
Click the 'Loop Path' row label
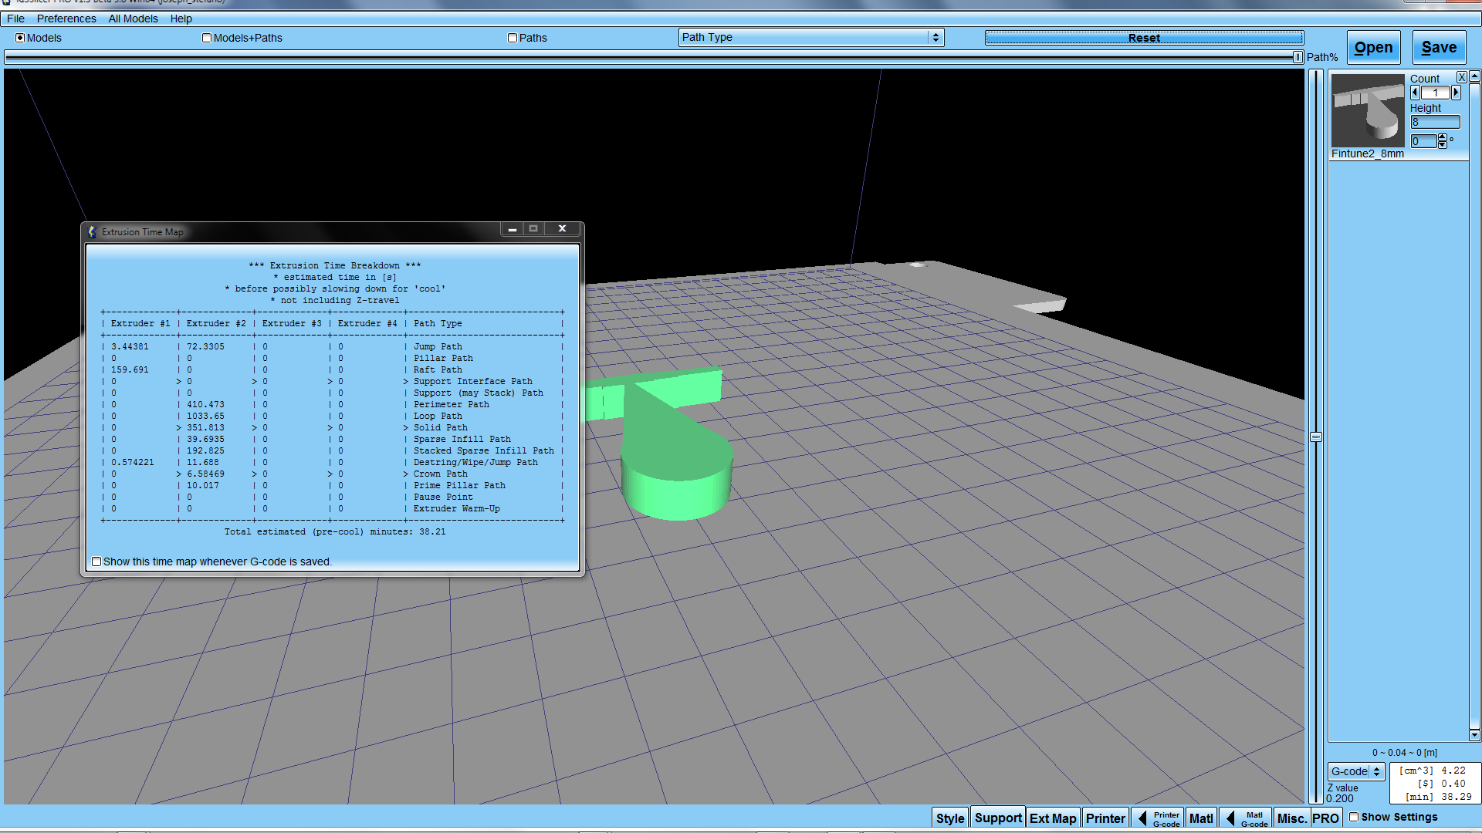[438, 416]
